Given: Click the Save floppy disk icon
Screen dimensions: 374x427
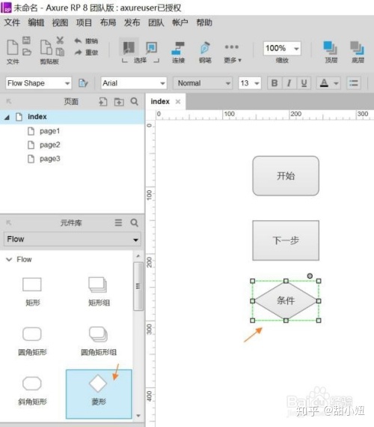Looking at the screenshot, I should pos(26,40).
